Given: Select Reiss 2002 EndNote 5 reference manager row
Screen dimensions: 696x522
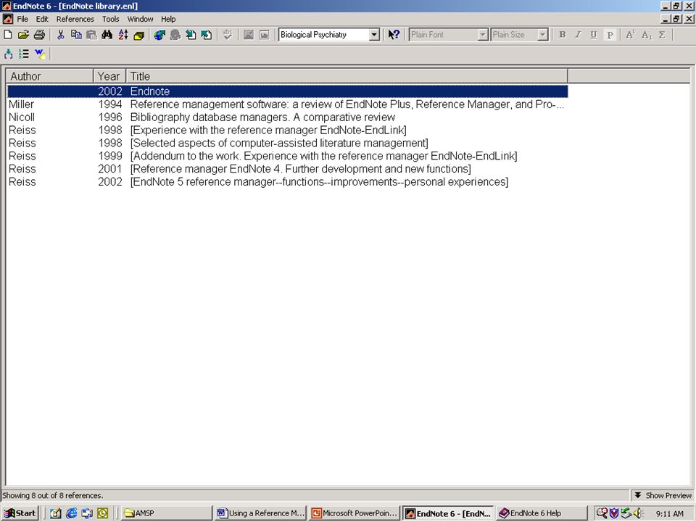Looking at the screenshot, I should click(x=288, y=181).
